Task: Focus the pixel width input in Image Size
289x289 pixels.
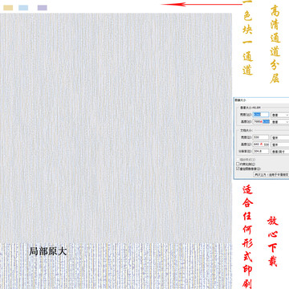Action: pos(261,115)
